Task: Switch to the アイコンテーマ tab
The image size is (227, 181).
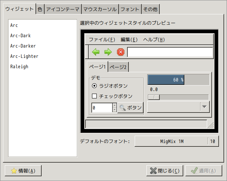Action: point(63,9)
